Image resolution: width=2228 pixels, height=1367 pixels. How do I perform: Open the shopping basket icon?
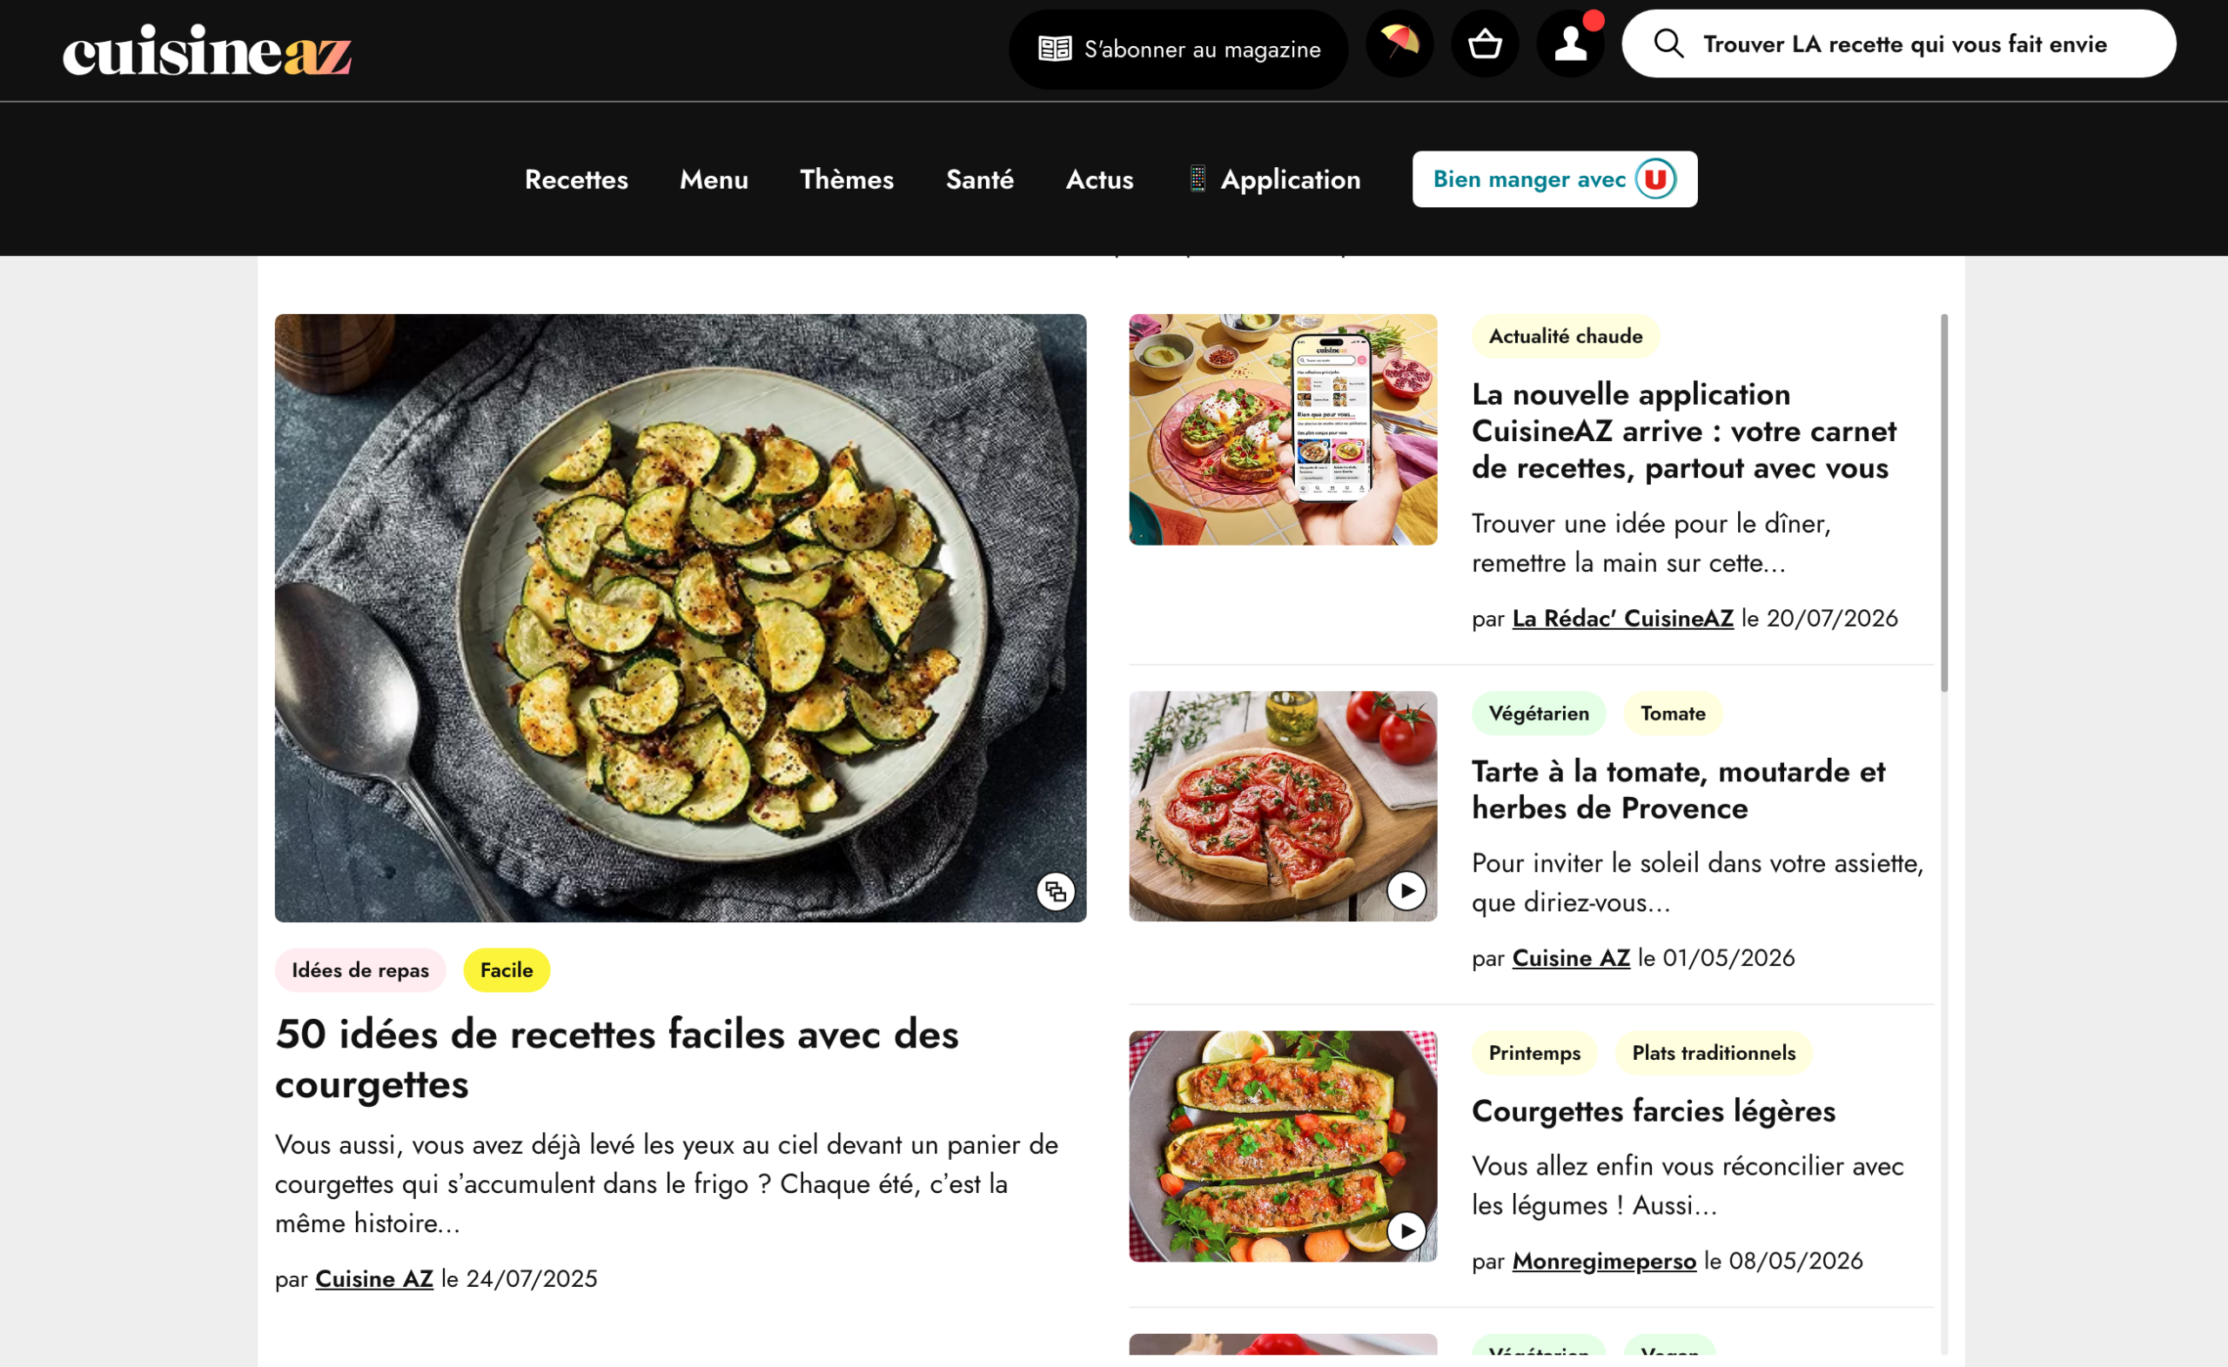coord(1485,44)
